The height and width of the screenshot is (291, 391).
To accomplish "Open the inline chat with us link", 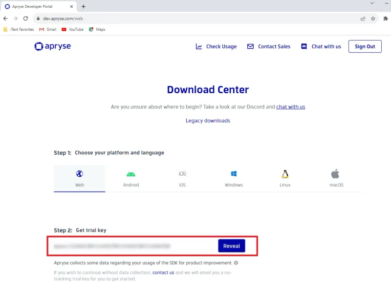I will point(290,106).
